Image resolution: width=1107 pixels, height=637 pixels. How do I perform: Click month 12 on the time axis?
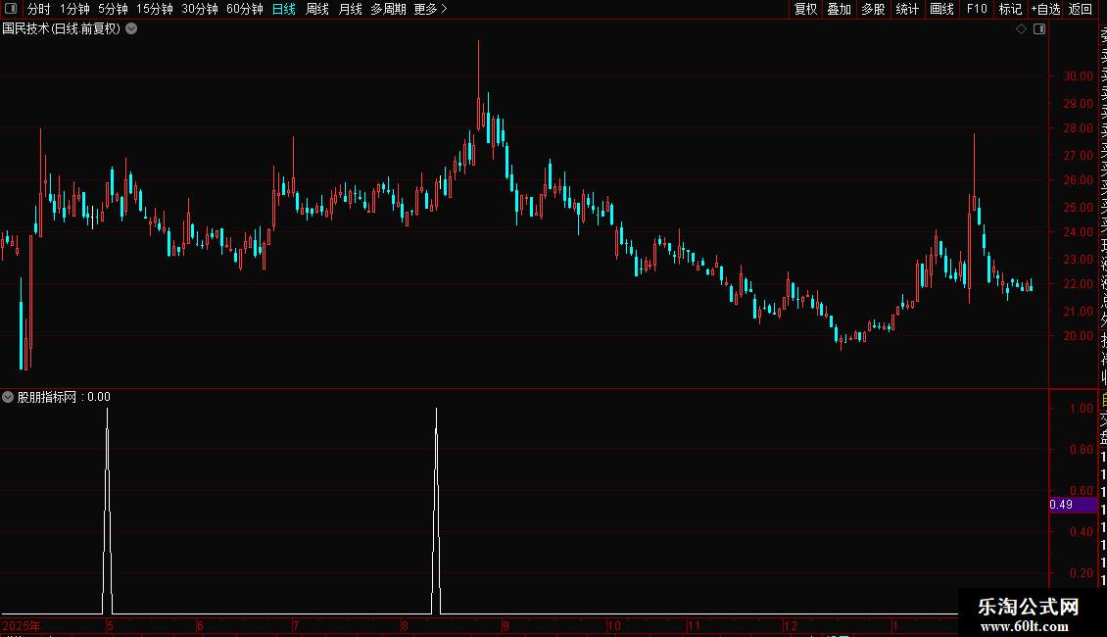(790, 625)
